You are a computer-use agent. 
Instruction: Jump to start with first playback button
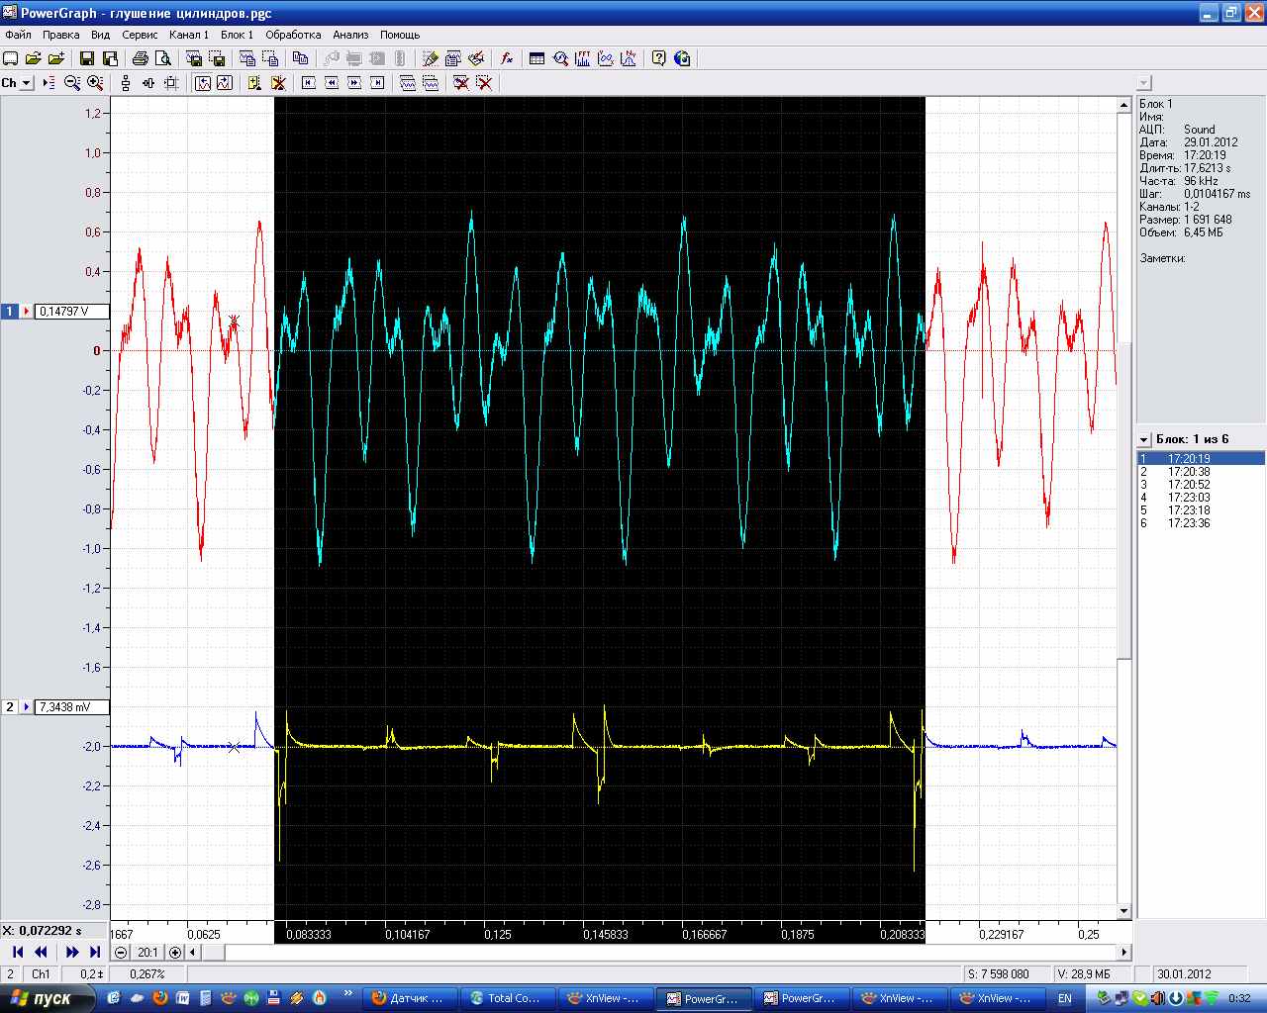(x=17, y=952)
